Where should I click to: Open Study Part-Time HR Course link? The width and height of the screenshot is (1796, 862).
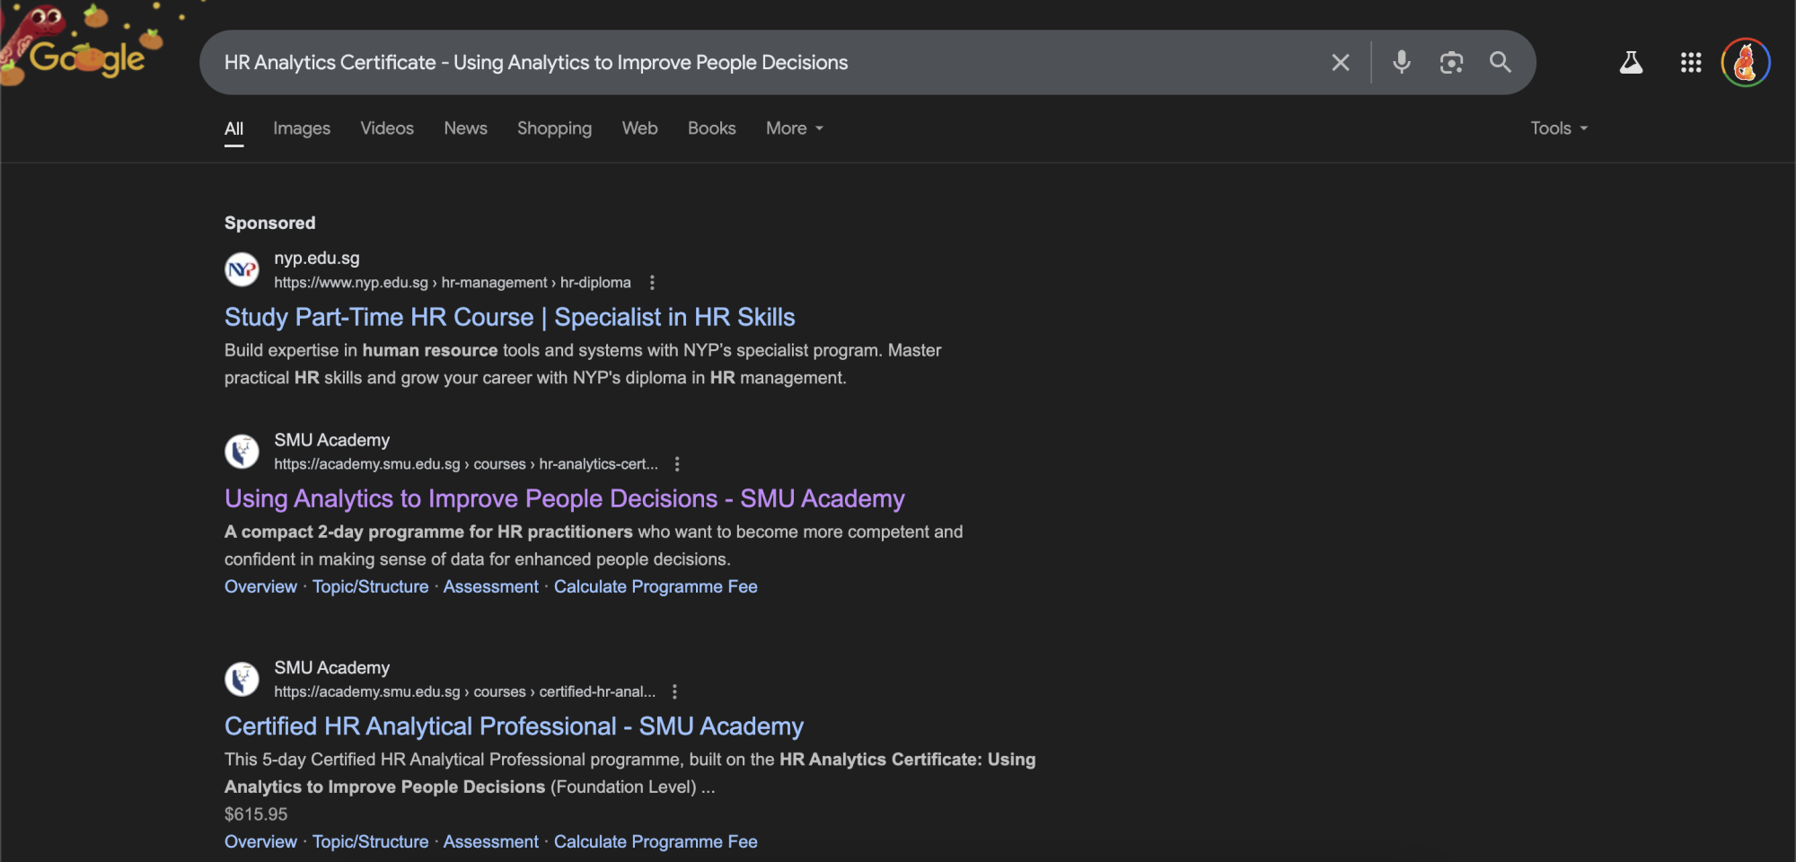[509, 317]
